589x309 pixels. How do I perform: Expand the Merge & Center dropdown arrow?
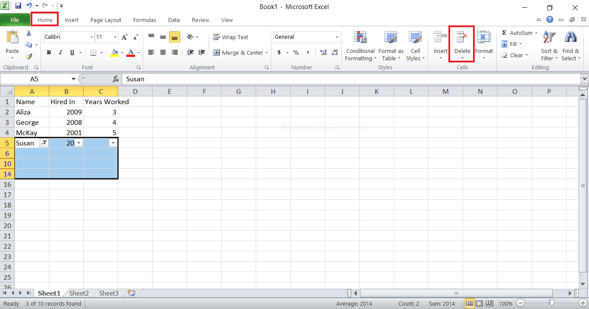click(267, 53)
